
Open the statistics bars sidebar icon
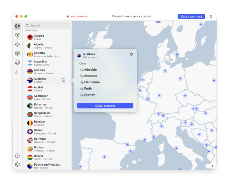point(18,71)
